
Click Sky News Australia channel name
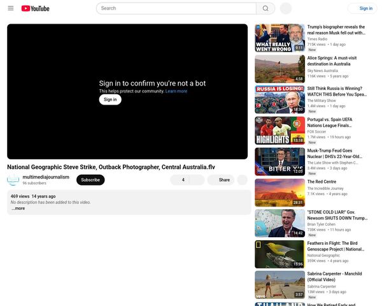tap(323, 71)
